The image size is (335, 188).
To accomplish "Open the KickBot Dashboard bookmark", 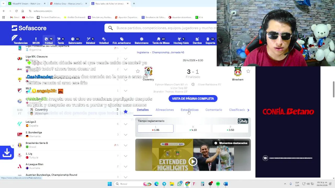I will point(74,17).
